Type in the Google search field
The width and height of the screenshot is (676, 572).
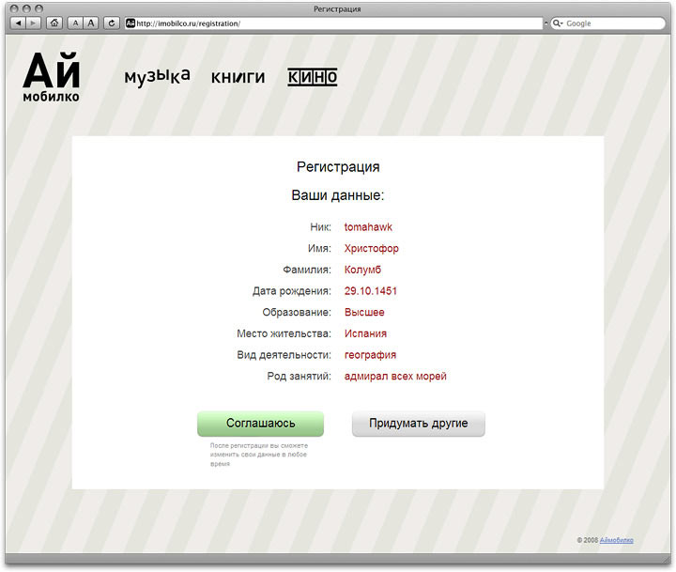pos(610,23)
